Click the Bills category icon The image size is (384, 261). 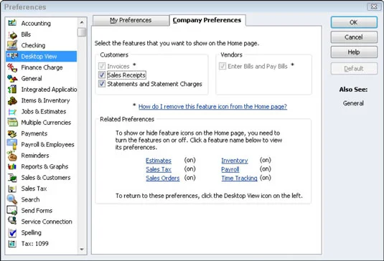tap(12, 34)
